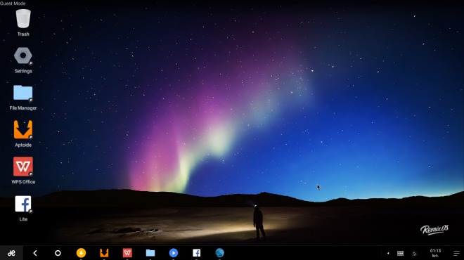The height and width of the screenshot is (260, 464).
Task: Click the taskbar home circle button
Action: click(x=58, y=253)
